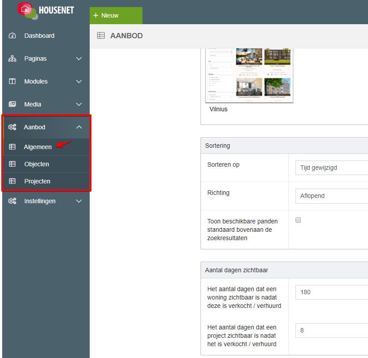The image size is (368, 358).
Task: Expand the Media menu chevron
Action: 79,104
